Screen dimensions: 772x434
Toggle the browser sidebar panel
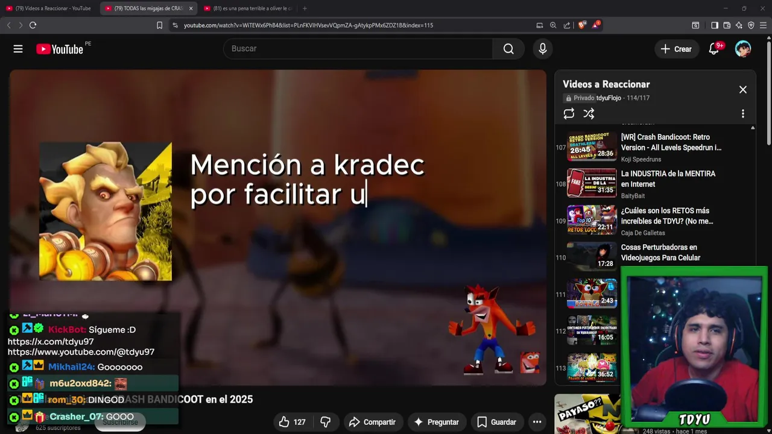715,25
